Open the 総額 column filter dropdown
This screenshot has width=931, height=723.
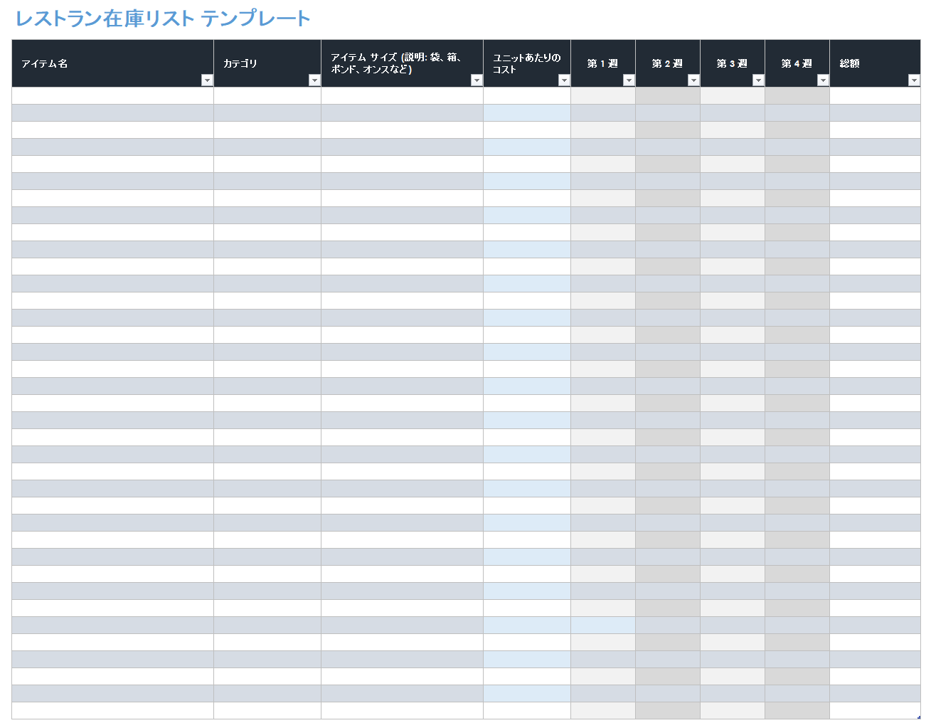(x=914, y=80)
